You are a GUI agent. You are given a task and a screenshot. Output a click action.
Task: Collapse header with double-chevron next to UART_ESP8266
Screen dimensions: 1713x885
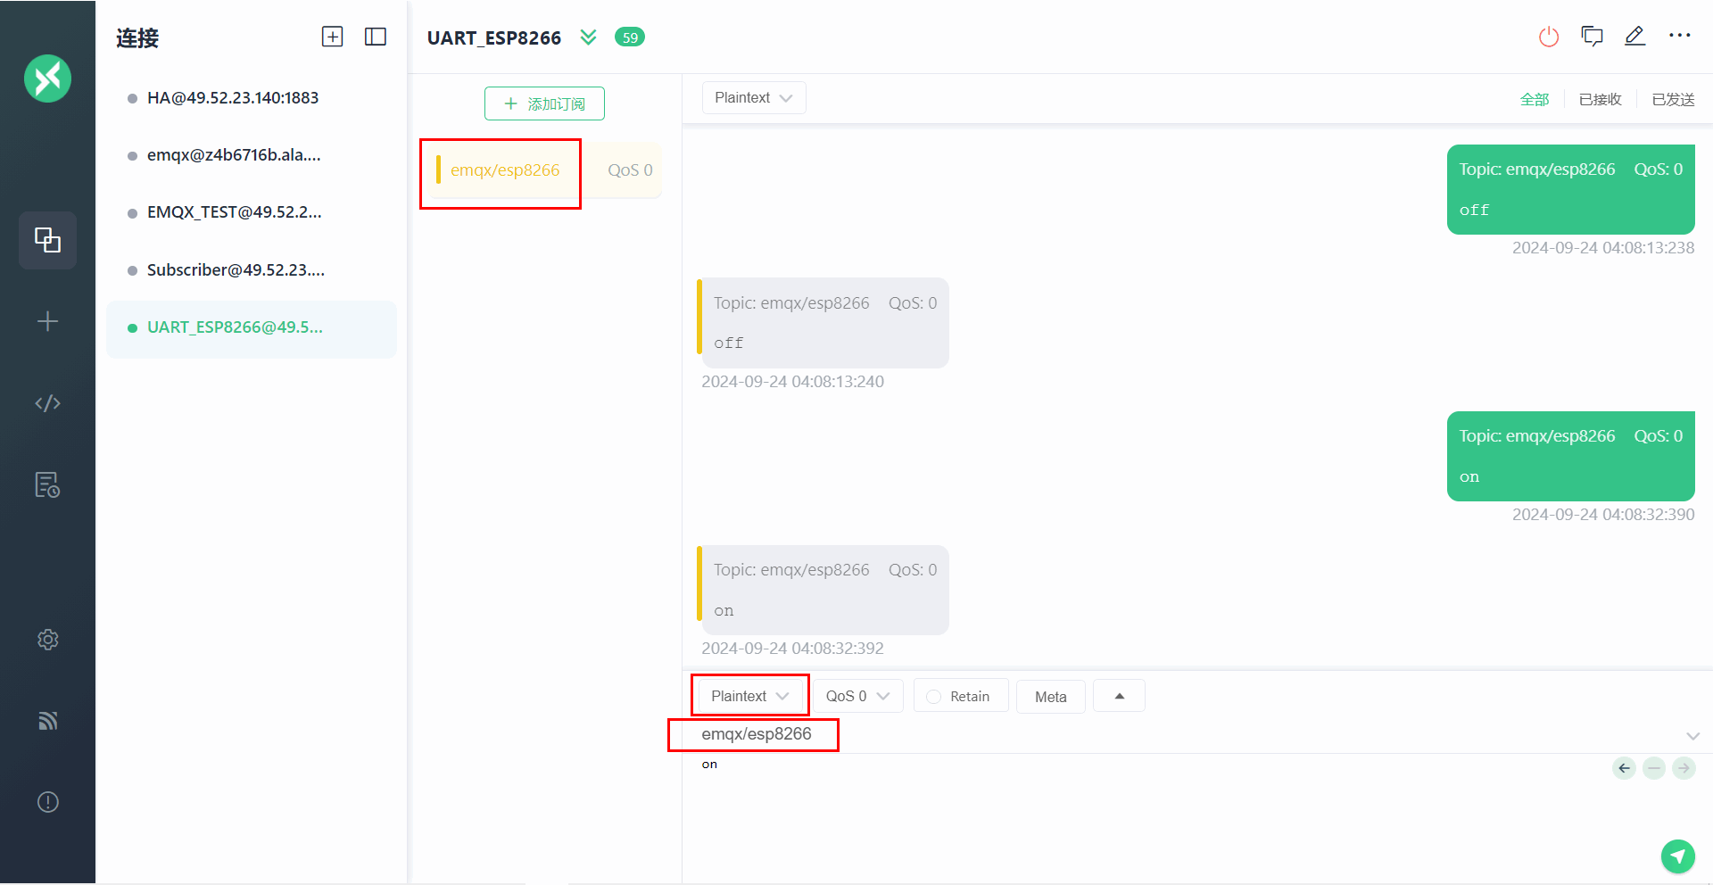[588, 37]
